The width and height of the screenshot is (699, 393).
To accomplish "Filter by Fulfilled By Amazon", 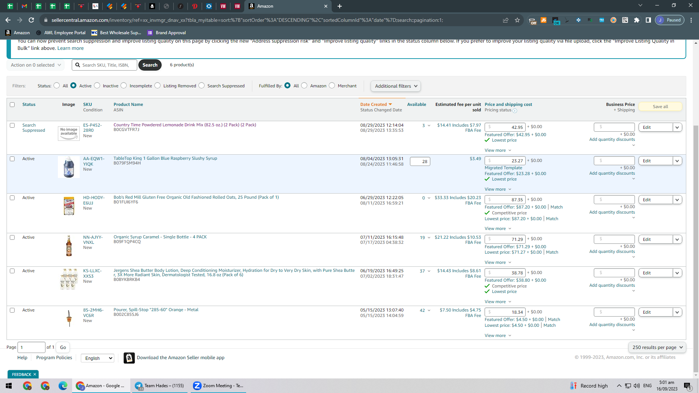I will 304,86.
